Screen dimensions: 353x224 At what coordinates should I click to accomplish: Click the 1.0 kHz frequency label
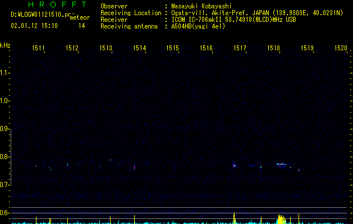tap(5, 101)
